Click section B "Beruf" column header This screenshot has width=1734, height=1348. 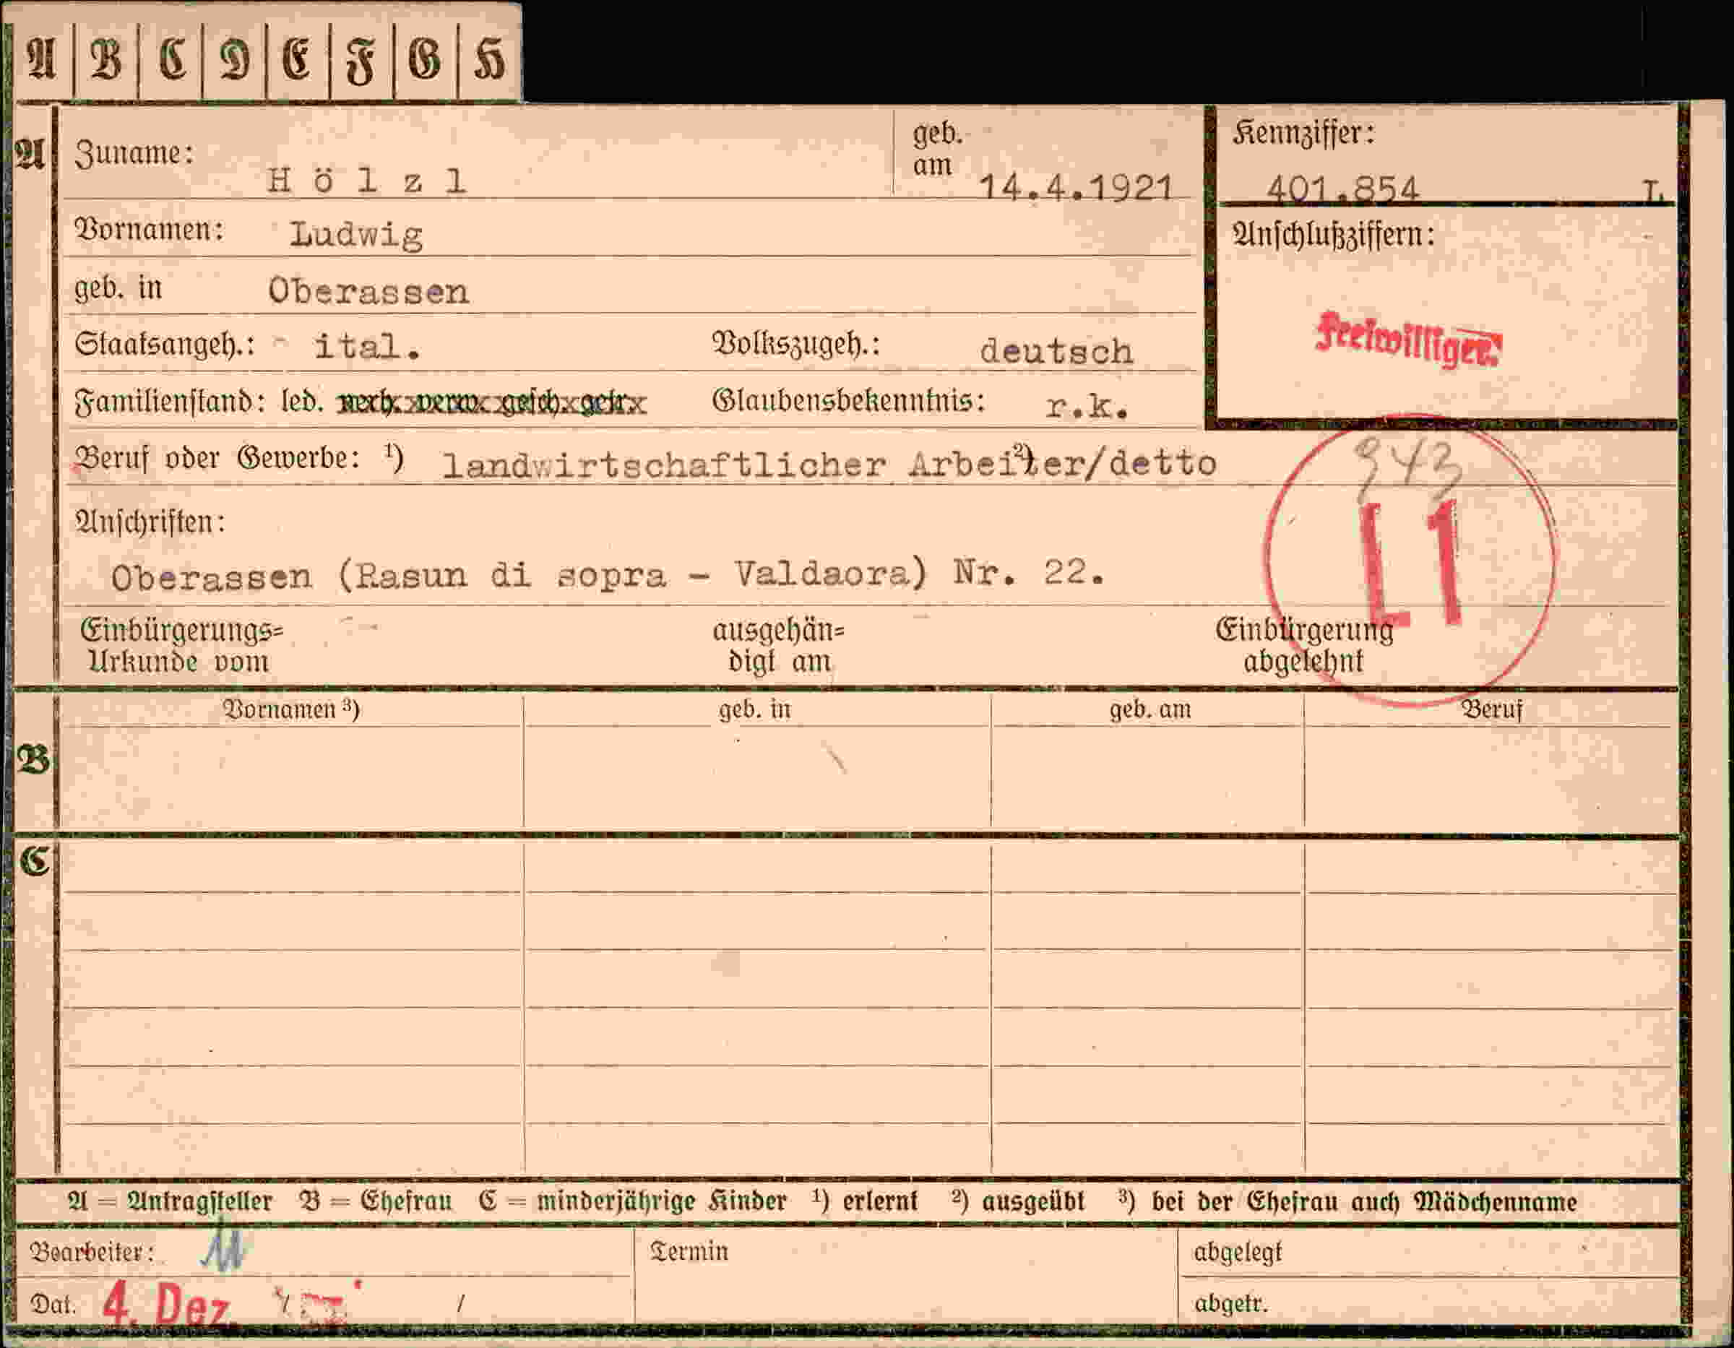(x=1493, y=709)
